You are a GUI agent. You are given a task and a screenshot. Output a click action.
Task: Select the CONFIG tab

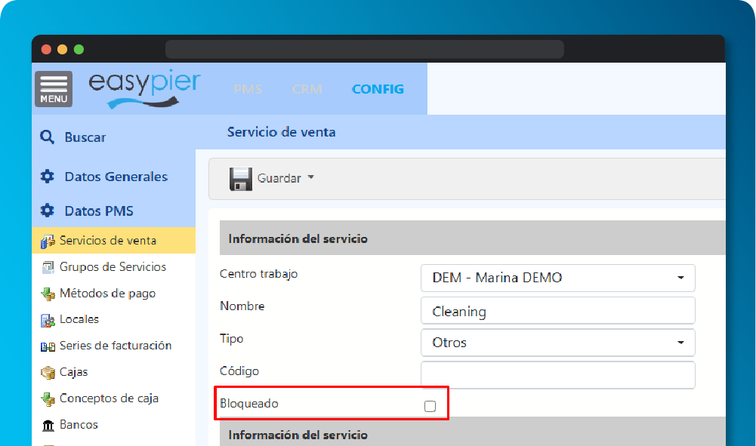point(378,89)
